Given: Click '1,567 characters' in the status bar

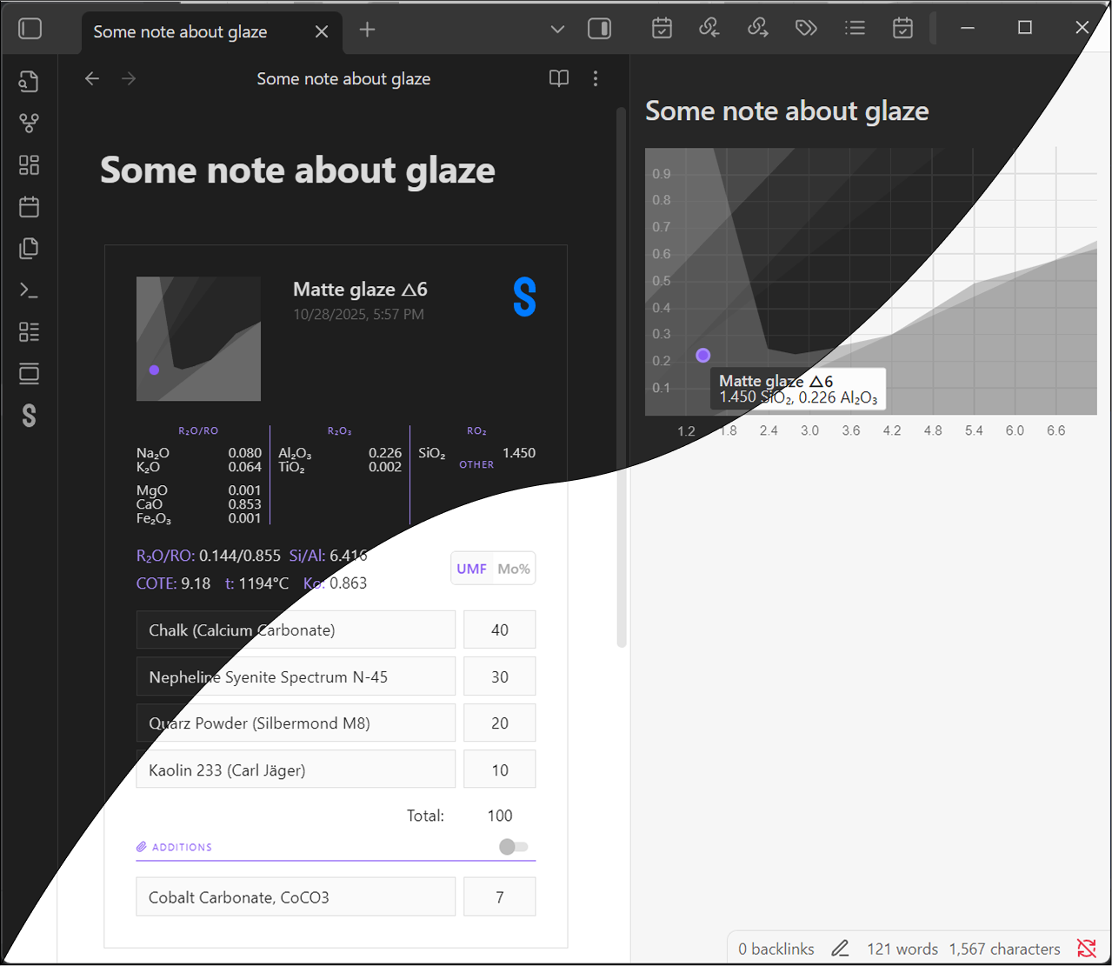Looking at the screenshot, I should 1005,949.
